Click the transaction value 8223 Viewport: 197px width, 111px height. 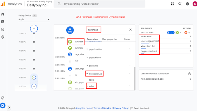pyautogui.click(x=91, y=80)
